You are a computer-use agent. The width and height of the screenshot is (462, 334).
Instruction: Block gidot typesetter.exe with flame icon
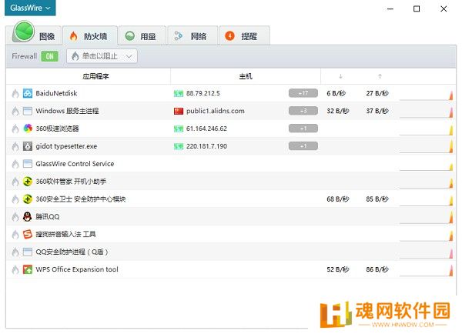[x=15, y=146]
